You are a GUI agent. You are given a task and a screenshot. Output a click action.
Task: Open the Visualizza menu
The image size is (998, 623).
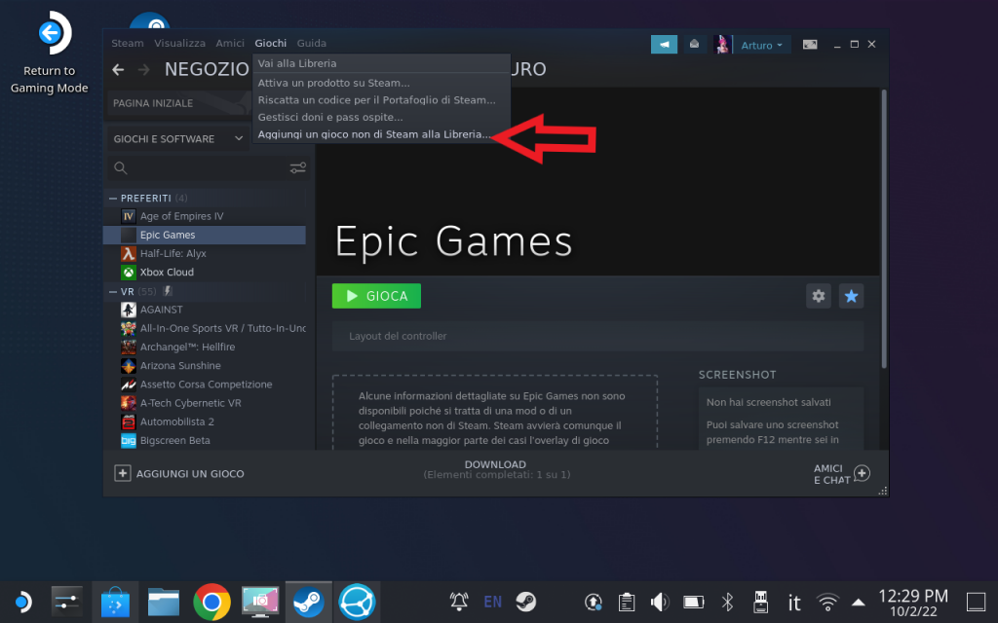tap(179, 43)
